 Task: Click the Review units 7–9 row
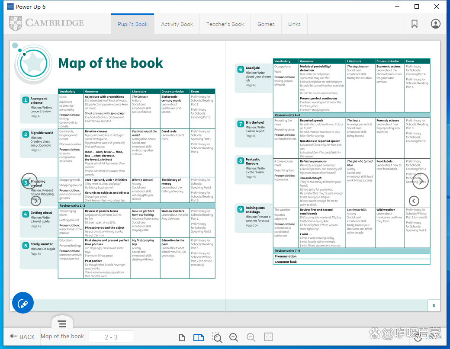pyautogui.click(x=351, y=251)
